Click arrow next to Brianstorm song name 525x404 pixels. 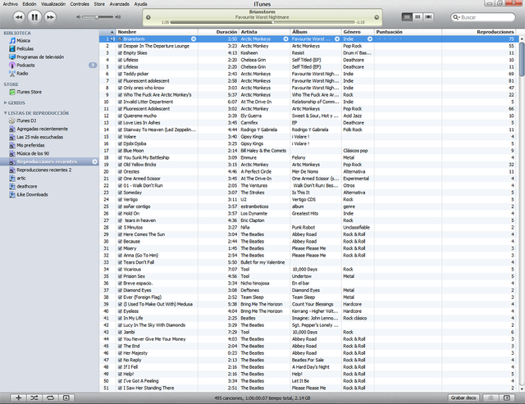pyautogui.click(x=194, y=39)
